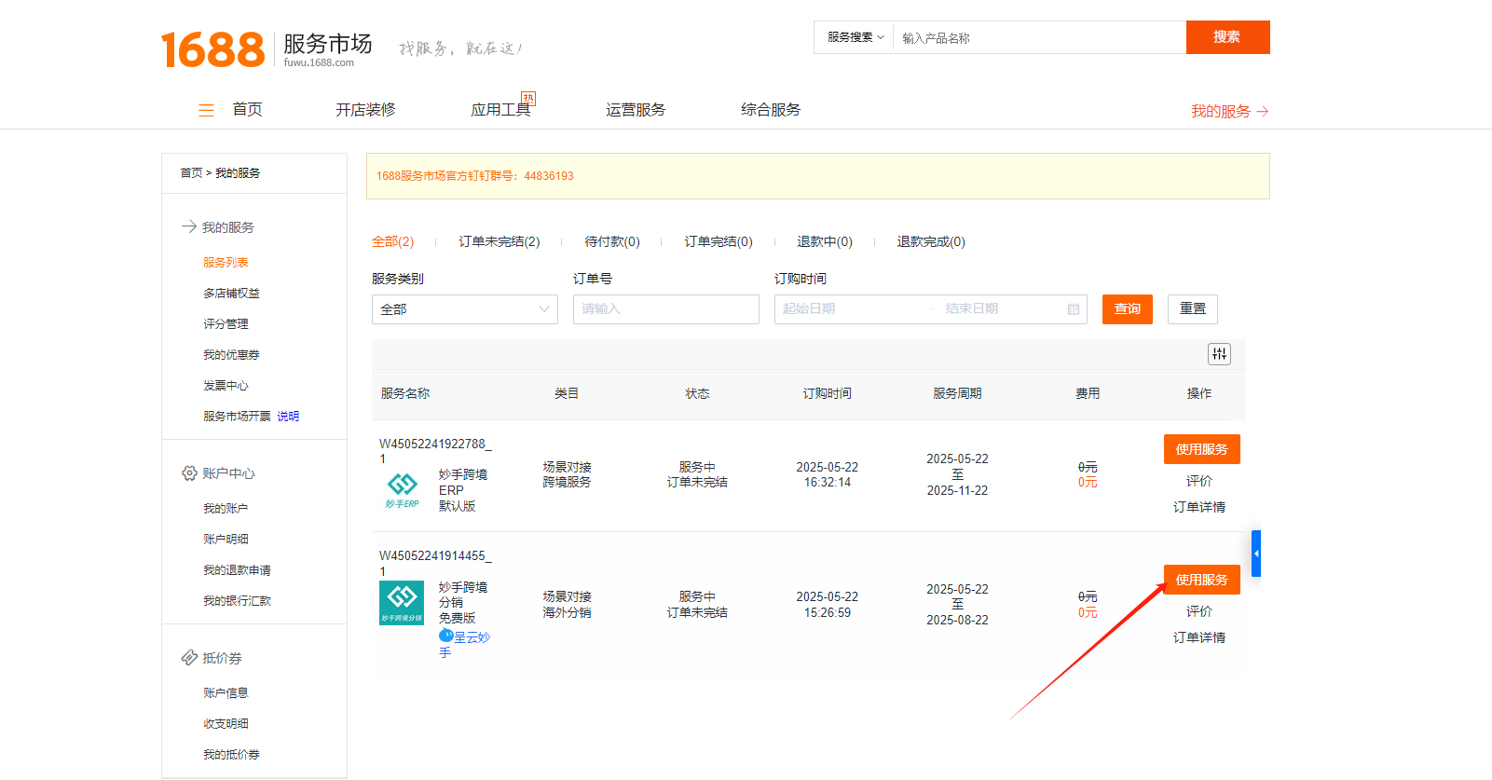1492x780 pixels.
Task: Click the gear icon beside 账户中心
Action: pyautogui.click(x=189, y=473)
